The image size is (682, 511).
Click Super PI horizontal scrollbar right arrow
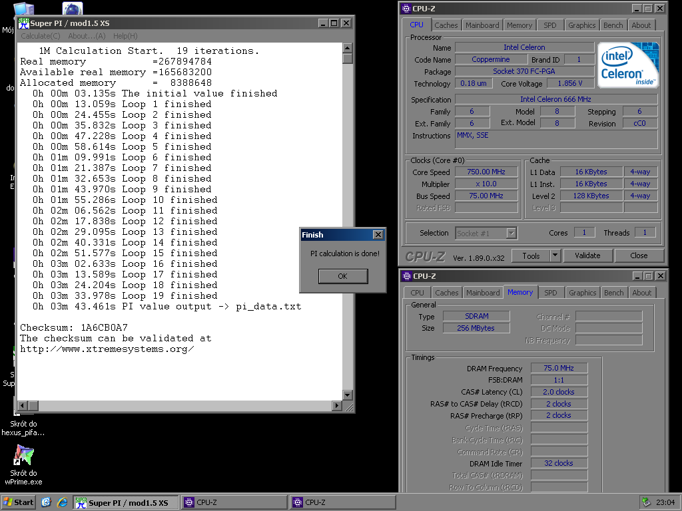(x=336, y=405)
